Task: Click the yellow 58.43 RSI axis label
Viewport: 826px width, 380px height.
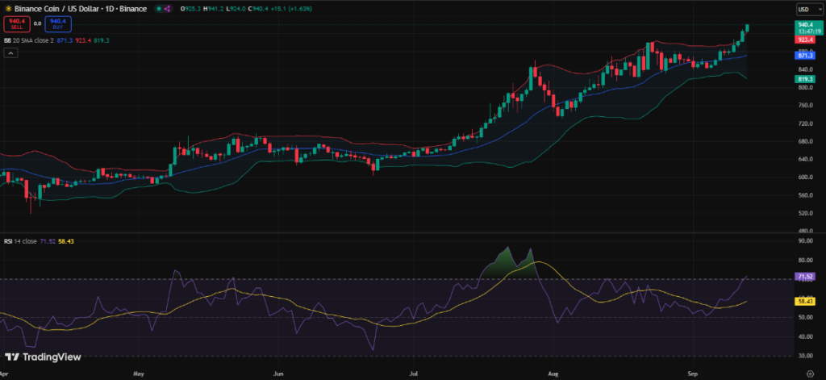Action: [806, 302]
